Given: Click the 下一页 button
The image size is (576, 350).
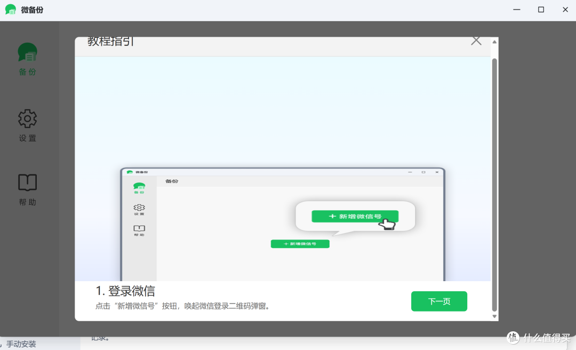Looking at the screenshot, I should pos(439,301).
